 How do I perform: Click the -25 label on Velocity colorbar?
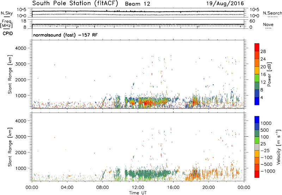pyautogui.click(x=265, y=151)
